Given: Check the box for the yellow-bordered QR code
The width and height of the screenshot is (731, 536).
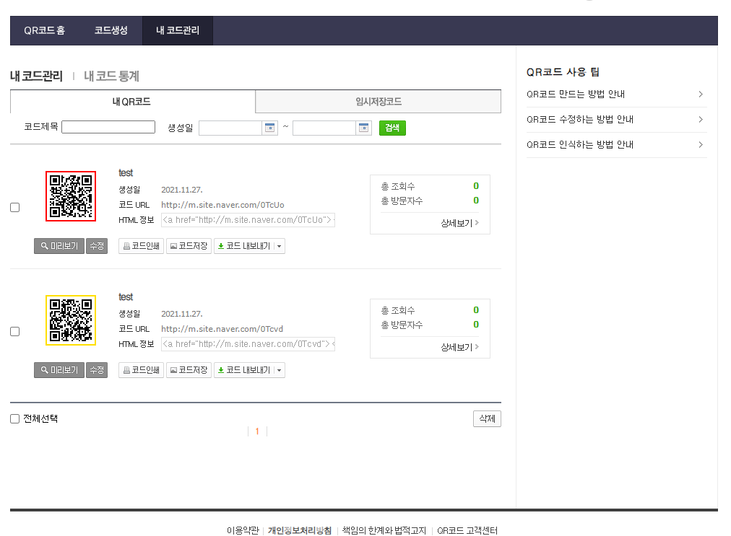Looking at the screenshot, I should click(x=15, y=332).
